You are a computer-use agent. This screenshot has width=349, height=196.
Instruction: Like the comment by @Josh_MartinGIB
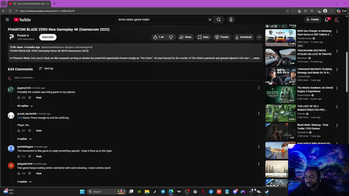point(19,130)
